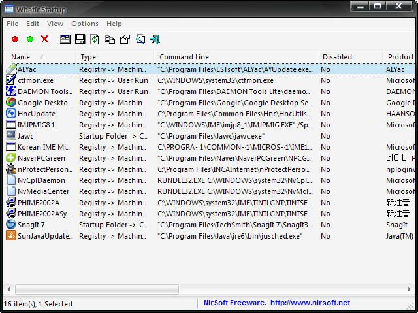418x313 pixels.
Task: Sort by the Type column header
Action: pos(115,57)
